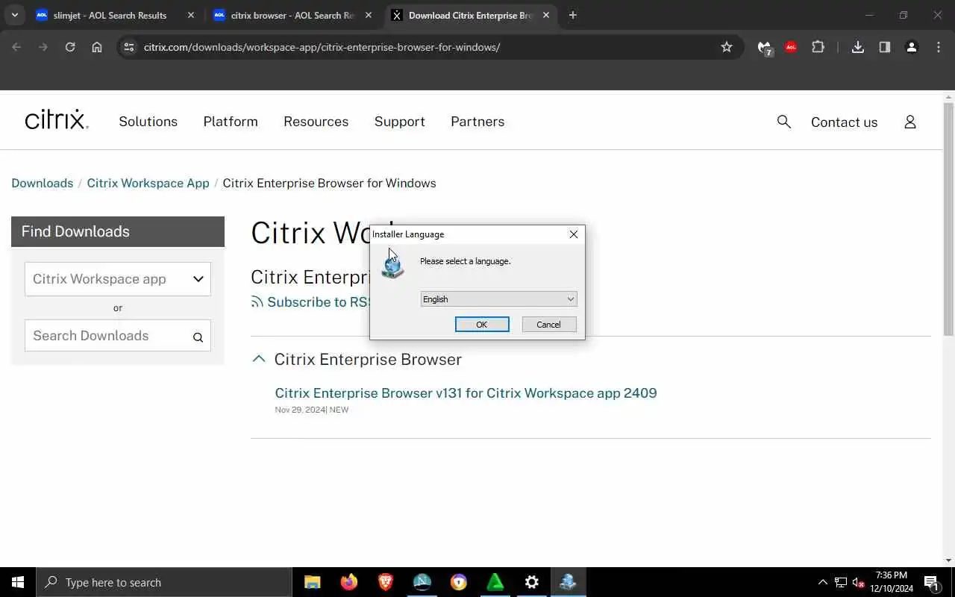Open the Support menu

pos(400,122)
